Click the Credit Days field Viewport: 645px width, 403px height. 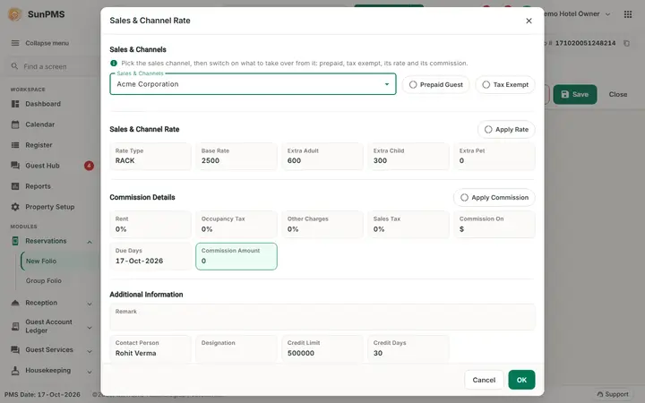coord(408,348)
